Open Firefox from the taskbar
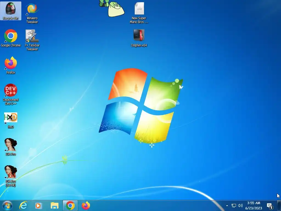The height and width of the screenshot is (211, 281). [x=86, y=206]
